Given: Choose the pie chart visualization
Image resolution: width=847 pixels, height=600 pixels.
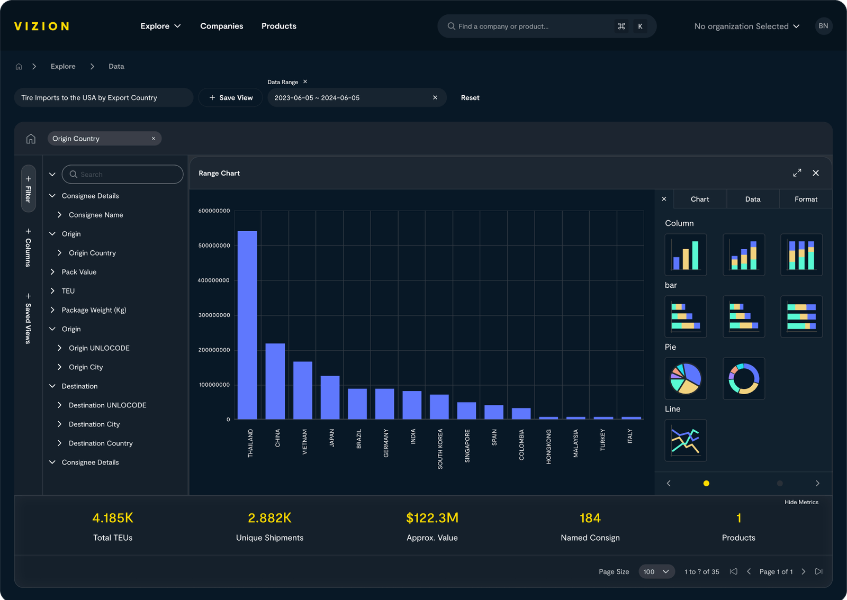Looking at the screenshot, I should pyautogui.click(x=686, y=378).
